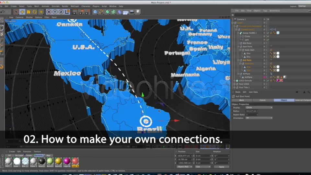311x175 pixels.
Task: Open Object Manager Tags menu
Action: click(265, 11)
